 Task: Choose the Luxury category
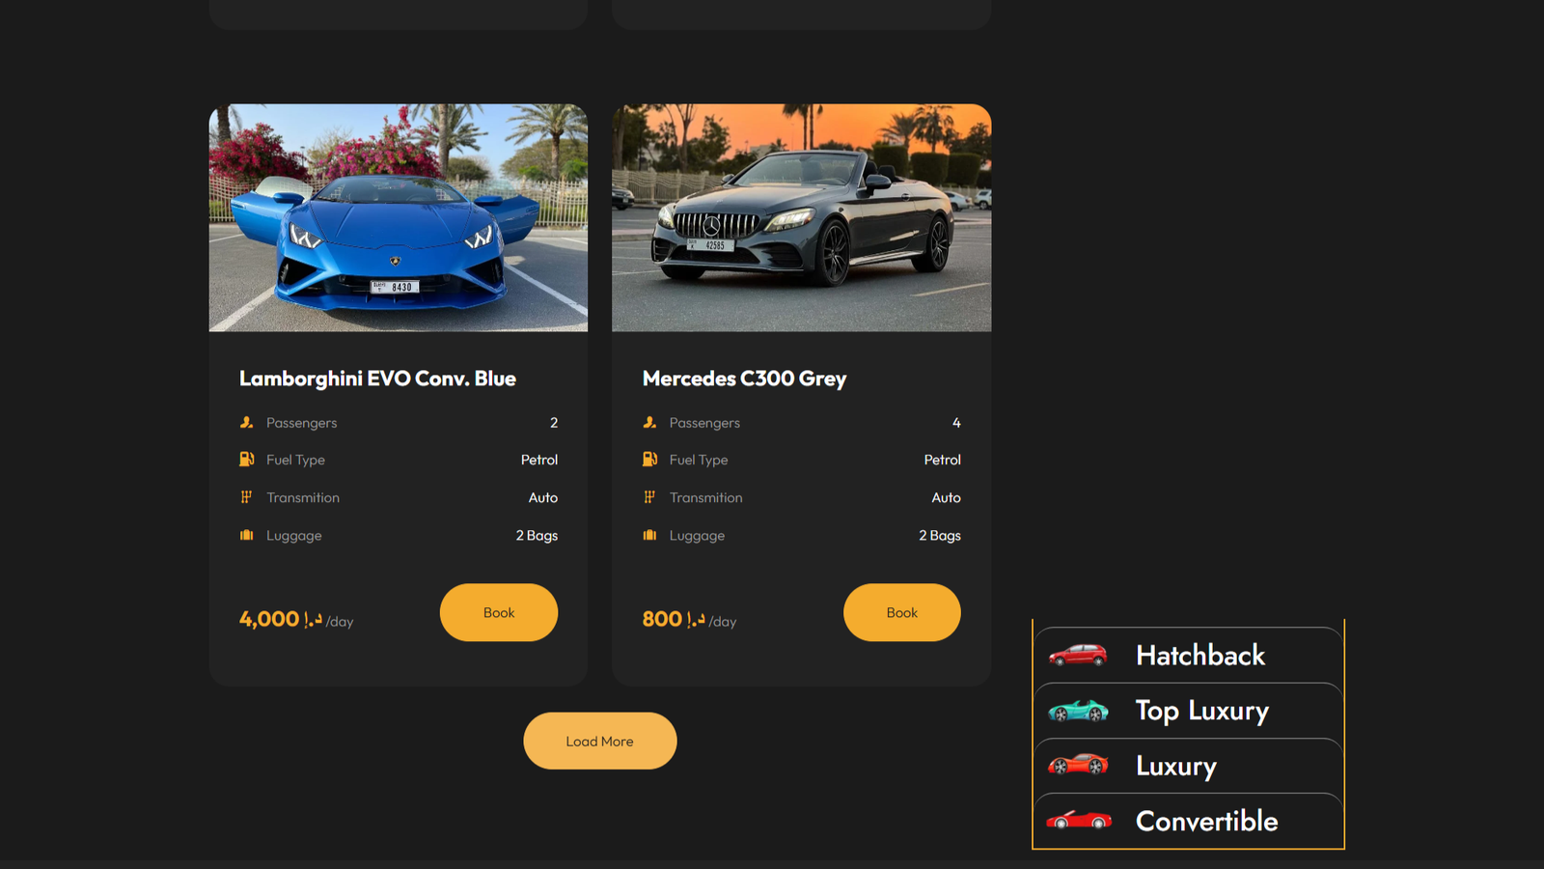(x=1188, y=766)
